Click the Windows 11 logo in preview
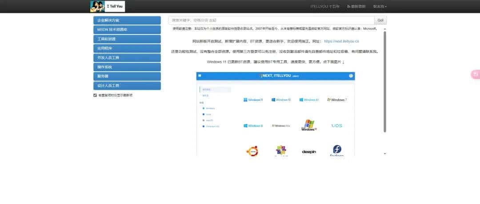 [x=253, y=100]
